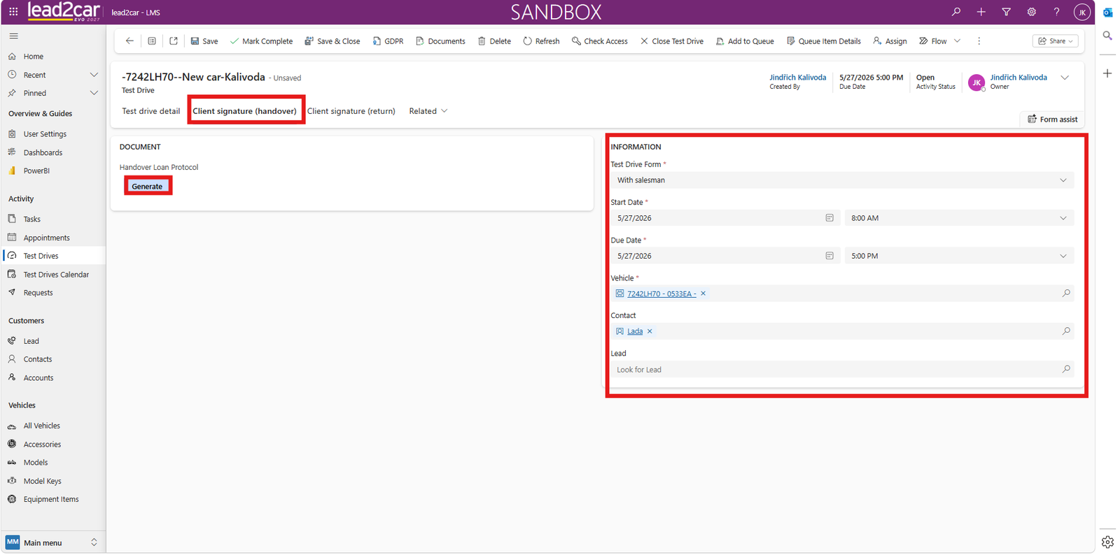Open the Main menu area switcher
This screenshot has width=1120, height=555.
pos(52,542)
